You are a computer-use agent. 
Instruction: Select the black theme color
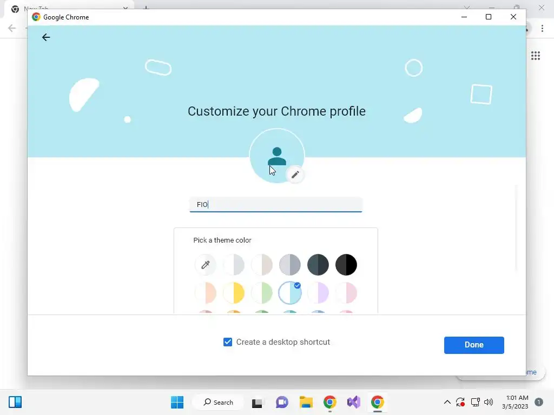pyautogui.click(x=346, y=265)
